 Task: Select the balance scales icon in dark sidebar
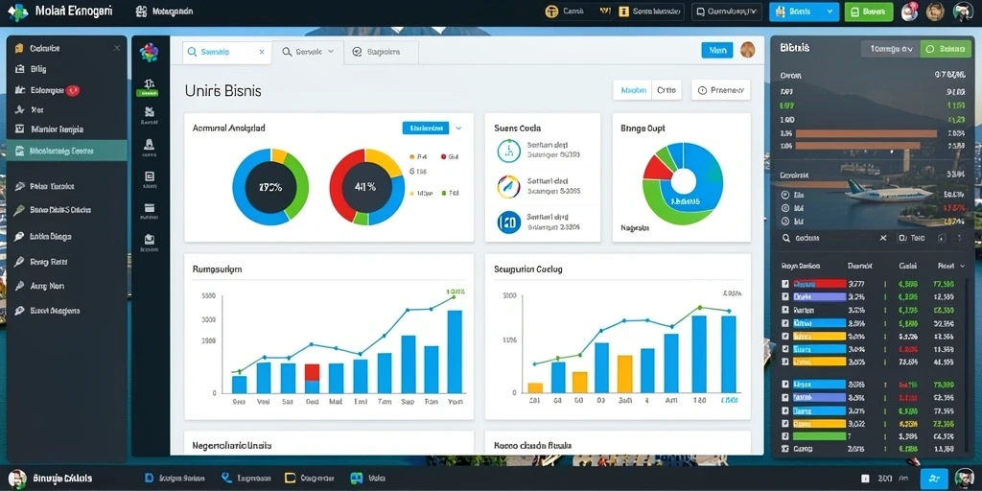point(149,84)
